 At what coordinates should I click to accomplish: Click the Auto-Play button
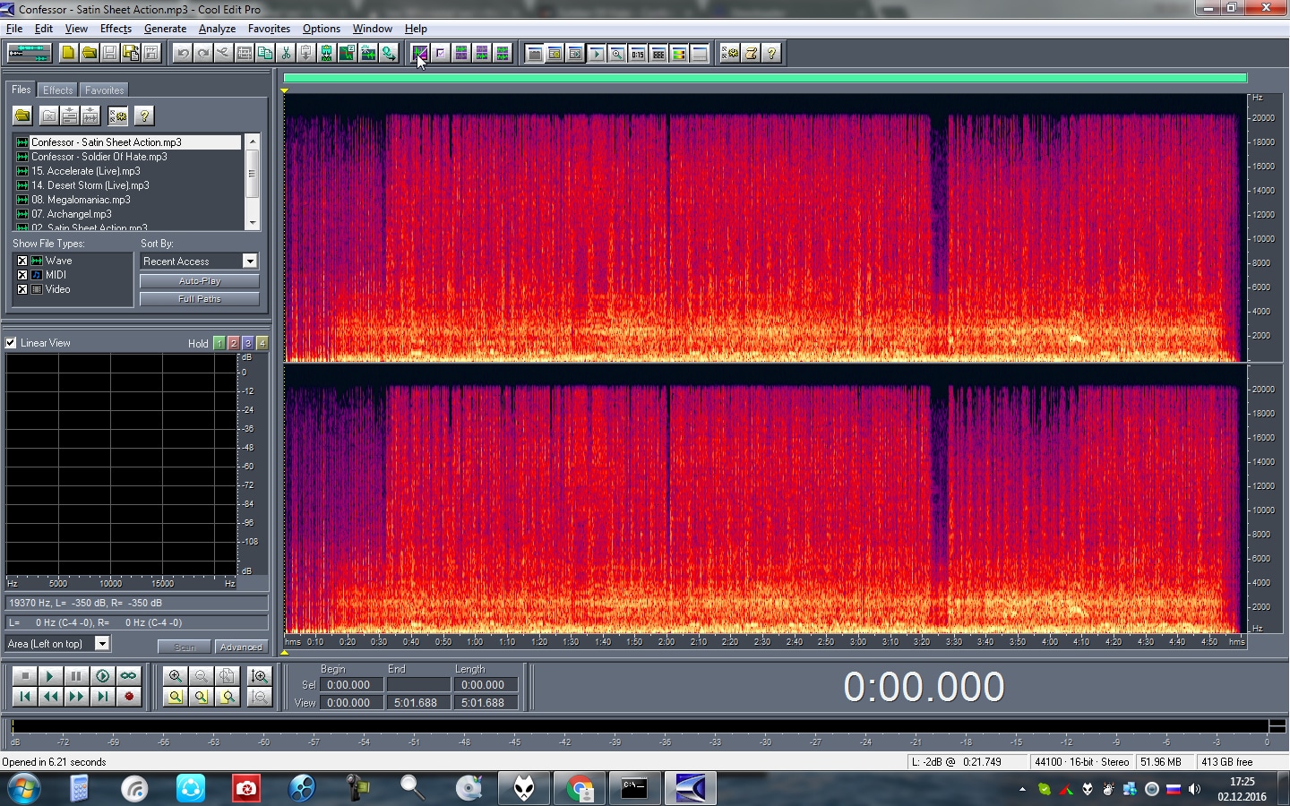point(200,281)
